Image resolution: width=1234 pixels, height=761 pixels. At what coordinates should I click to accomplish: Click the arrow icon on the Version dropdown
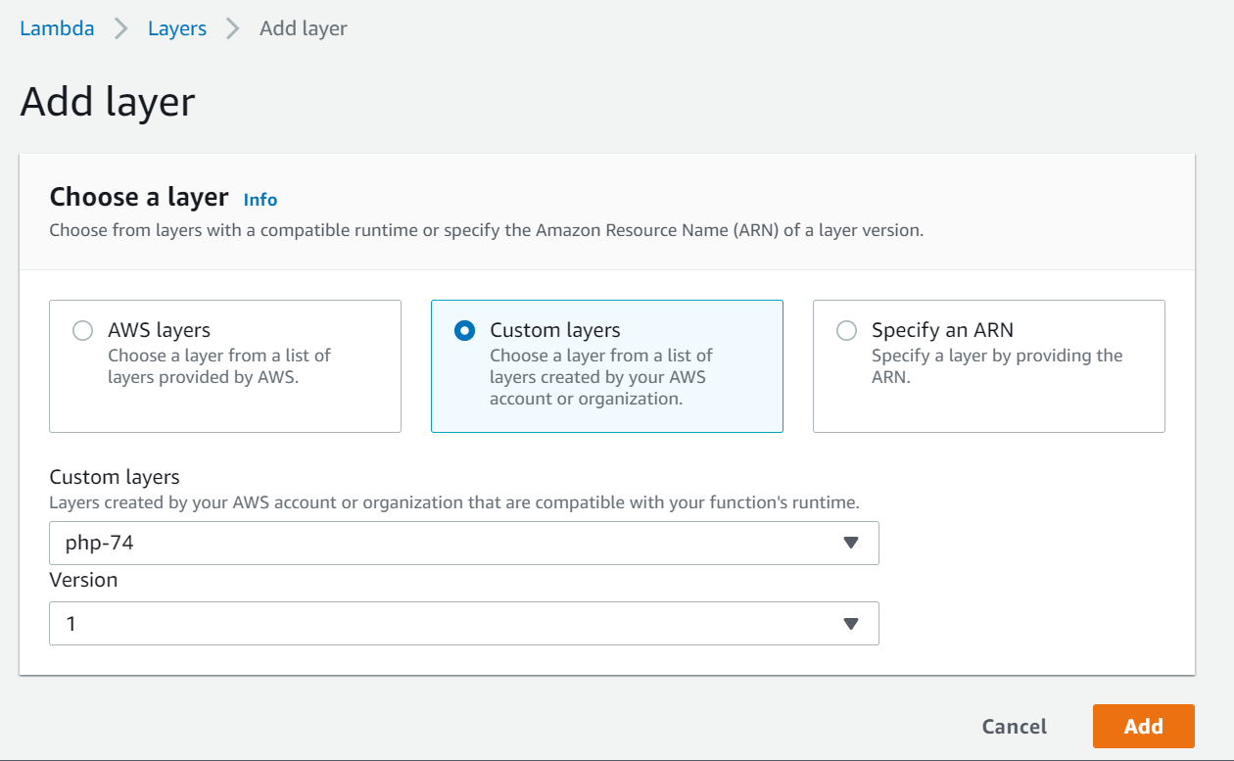coord(850,623)
